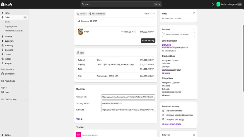Image resolution: width=244 pixels, height=137 pixels.
Task: Open Markets section
Action: pyautogui.click(x=8, y=59)
